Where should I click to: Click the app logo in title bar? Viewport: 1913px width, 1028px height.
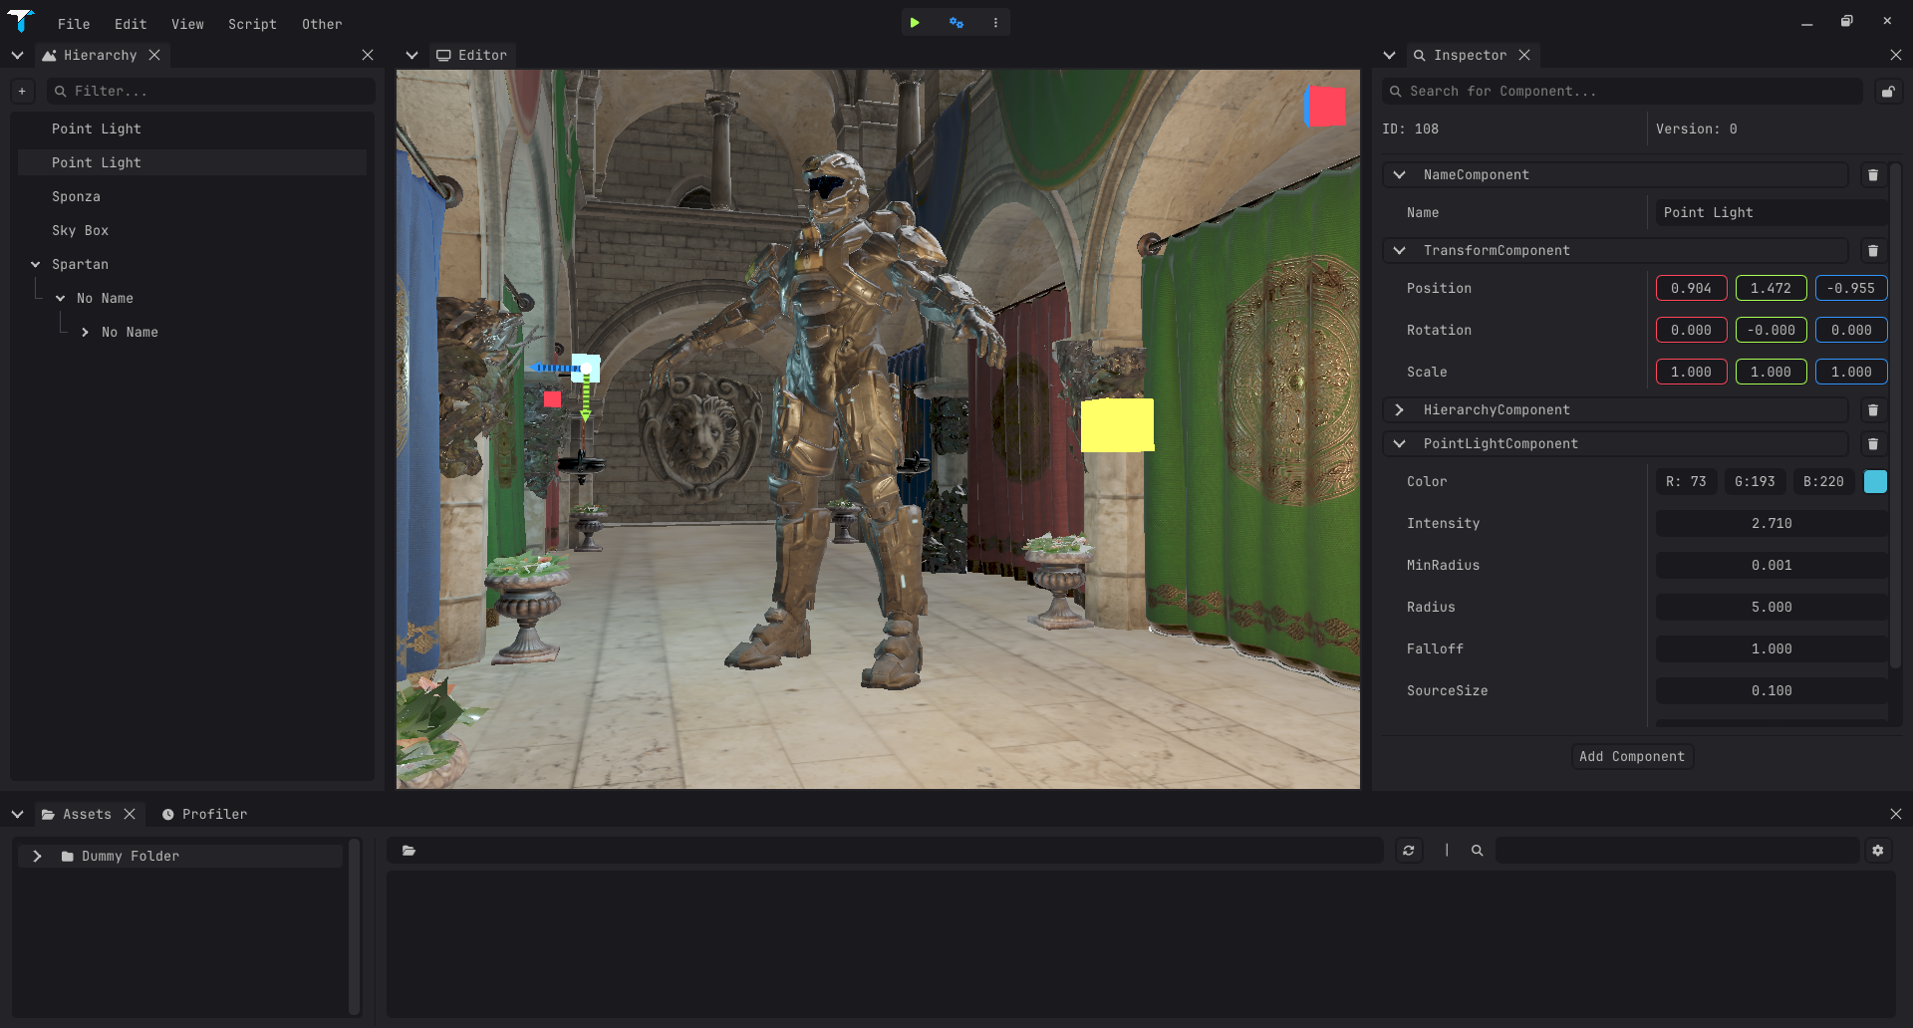[x=21, y=21]
